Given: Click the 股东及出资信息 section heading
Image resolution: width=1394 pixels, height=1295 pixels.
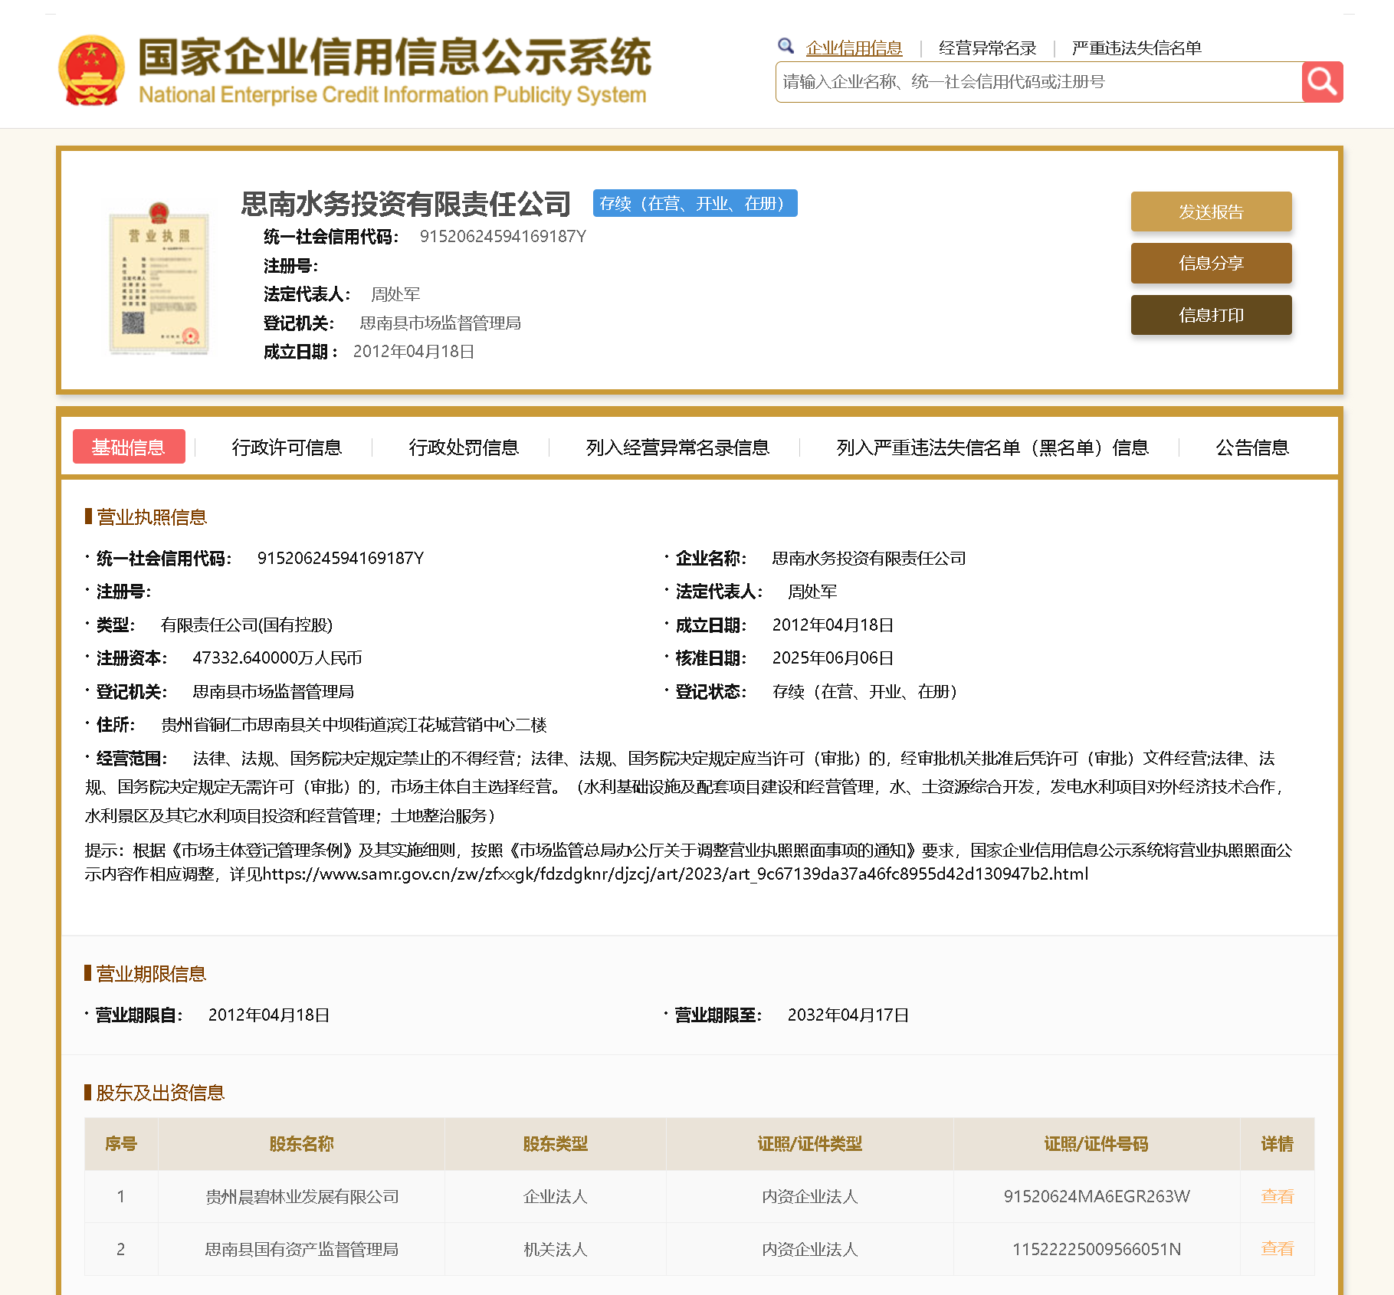Looking at the screenshot, I should pos(160,1093).
